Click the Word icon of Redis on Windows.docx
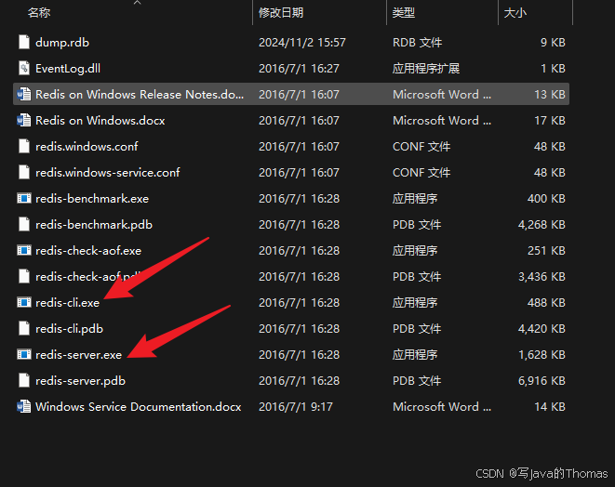This screenshot has height=487, width=615. coord(24,120)
